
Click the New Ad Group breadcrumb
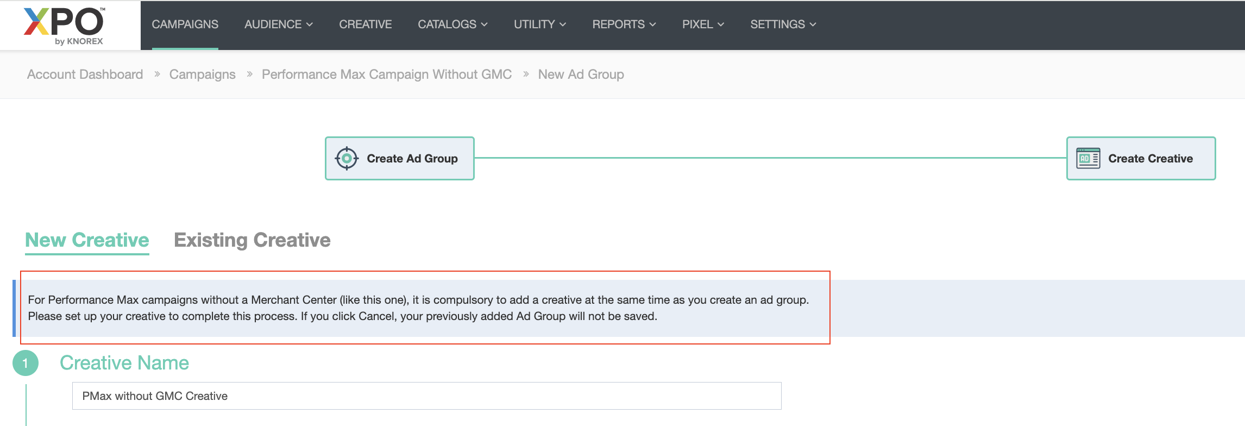581,74
